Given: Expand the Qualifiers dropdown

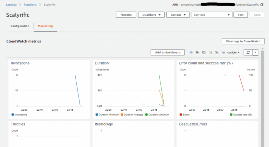Looking at the screenshot, I should click(x=151, y=15).
